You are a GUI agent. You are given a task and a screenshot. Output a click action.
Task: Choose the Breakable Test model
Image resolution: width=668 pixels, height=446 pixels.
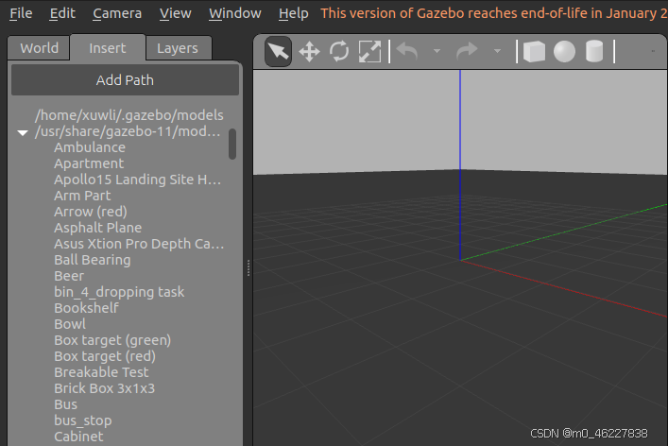pyautogui.click(x=101, y=372)
